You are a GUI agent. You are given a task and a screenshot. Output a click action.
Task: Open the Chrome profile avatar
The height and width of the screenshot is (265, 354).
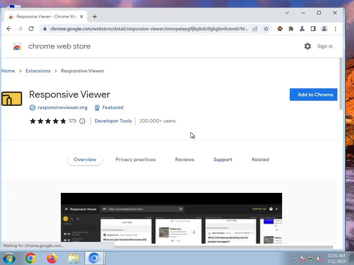pyautogui.click(x=324, y=29)
